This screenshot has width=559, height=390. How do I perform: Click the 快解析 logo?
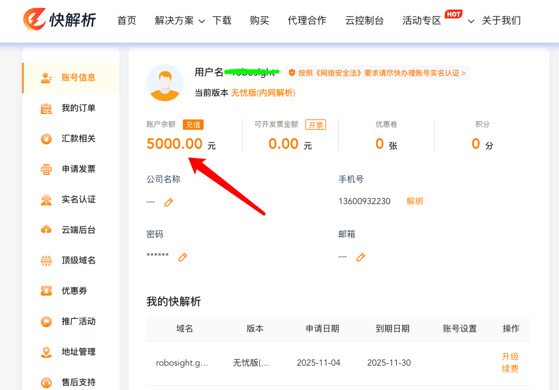pyautogui.click(x=59, y=21)
